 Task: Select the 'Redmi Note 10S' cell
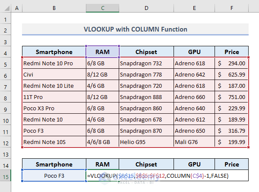(x=54, y=142)
